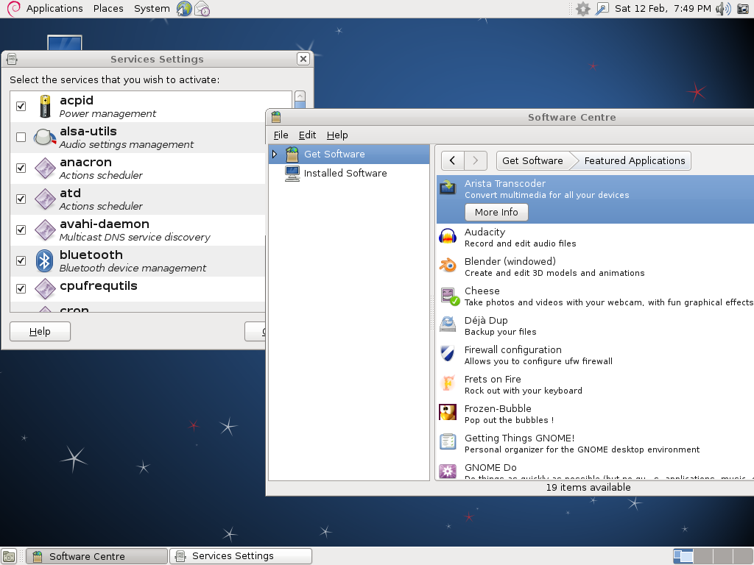Open the web browser launcher in top panel
The height and width of the screenshot is (565, 754).
click(184, 9)
